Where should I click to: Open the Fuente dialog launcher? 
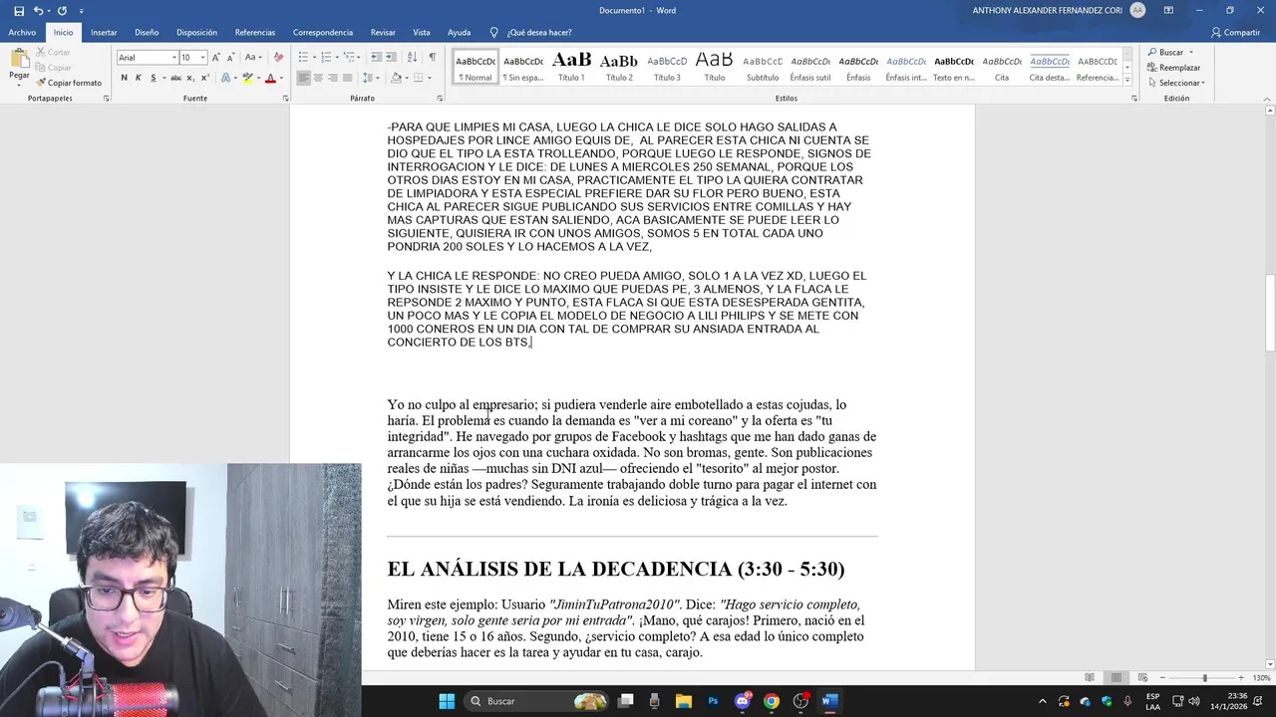point(286,99)
